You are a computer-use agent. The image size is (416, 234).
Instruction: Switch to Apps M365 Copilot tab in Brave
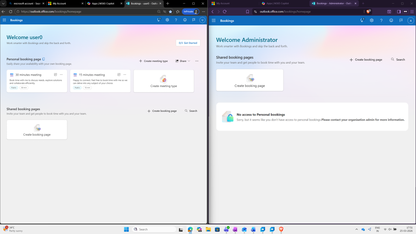pyautogui.click(x=284, y=3)
